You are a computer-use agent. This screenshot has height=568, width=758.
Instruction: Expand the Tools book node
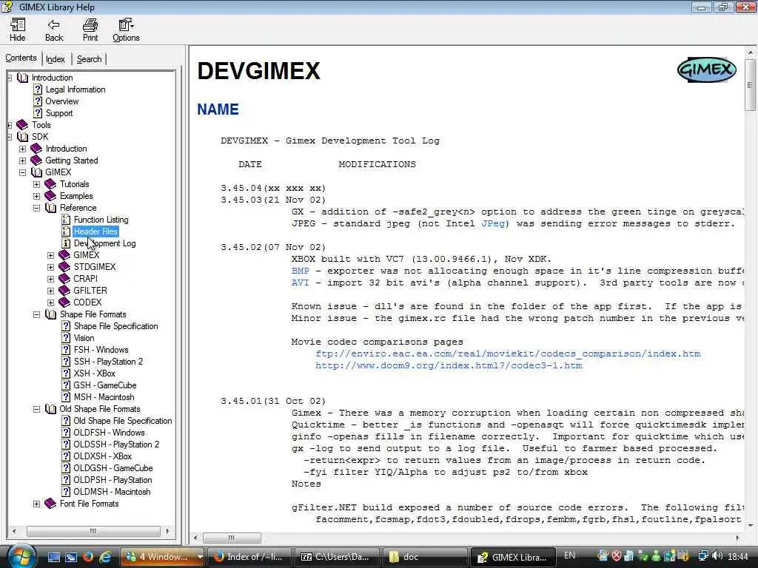[9, 125]
